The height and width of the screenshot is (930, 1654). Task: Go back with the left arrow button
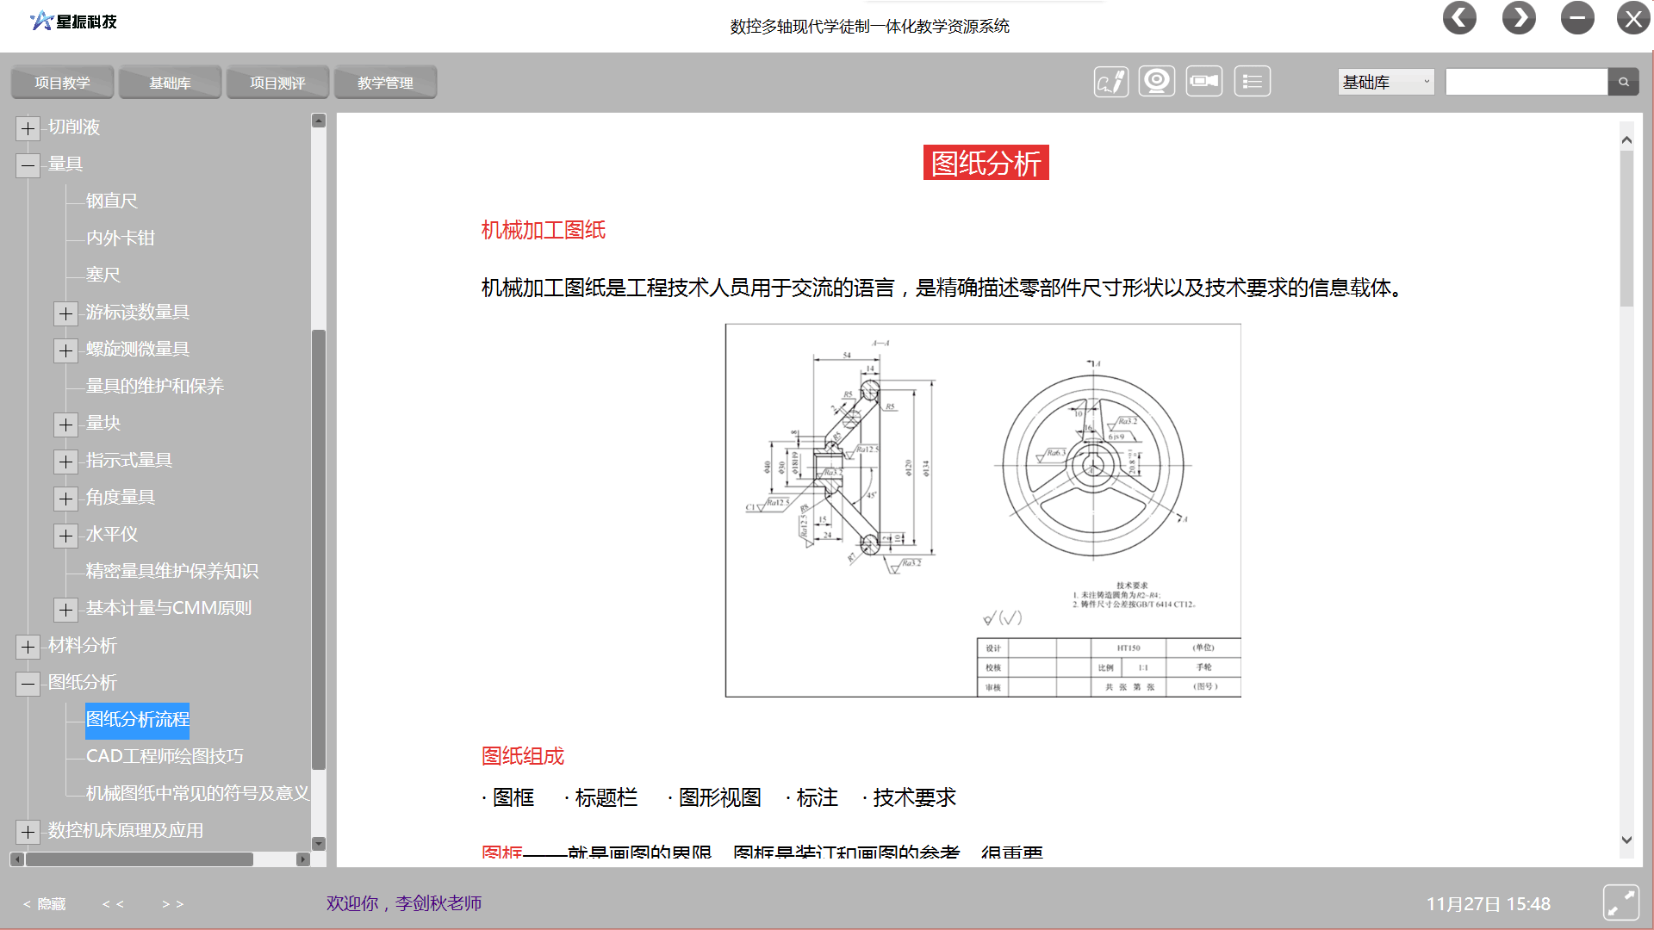(x=1459, y=18)
